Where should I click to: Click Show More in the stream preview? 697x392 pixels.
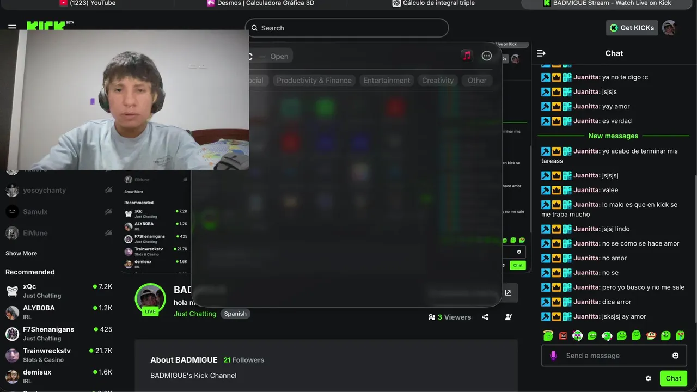[133, 192]
